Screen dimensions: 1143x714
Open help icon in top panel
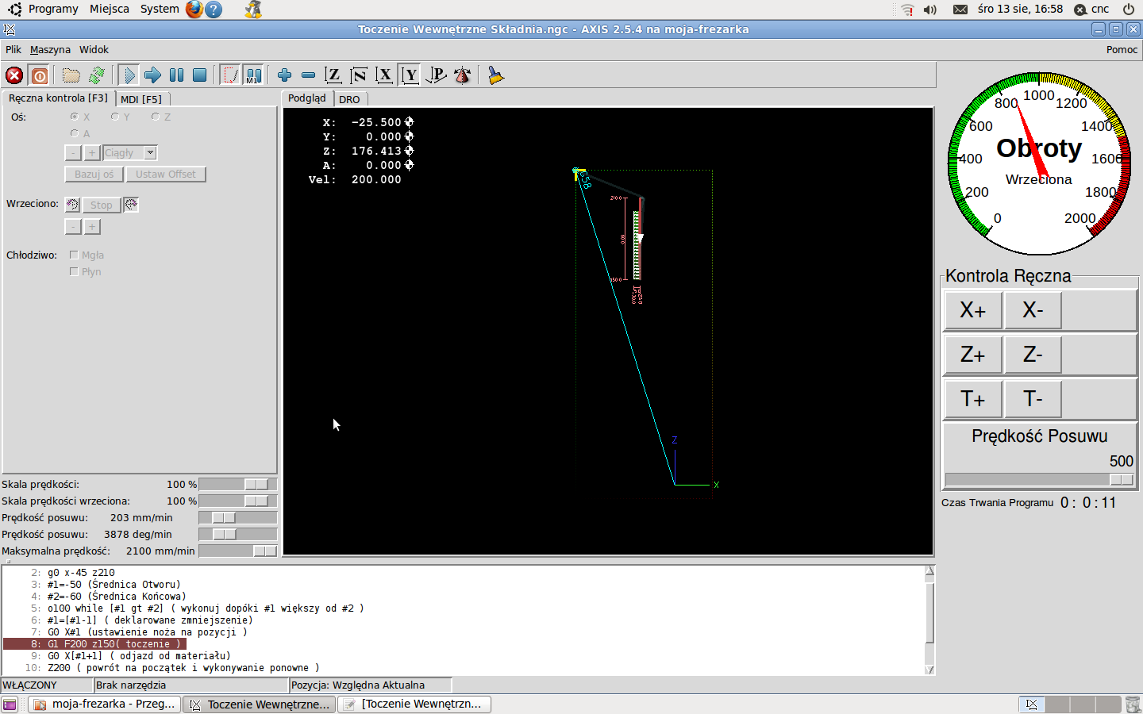click(214, 10)
